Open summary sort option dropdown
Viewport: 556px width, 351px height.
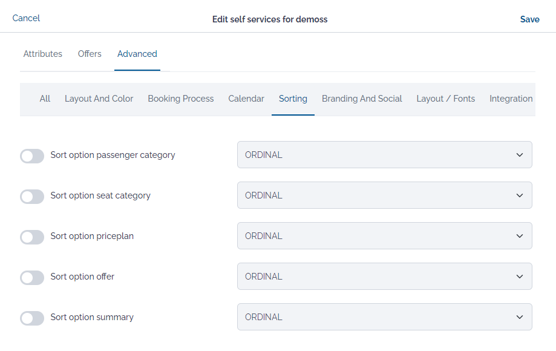pos(384,317)
